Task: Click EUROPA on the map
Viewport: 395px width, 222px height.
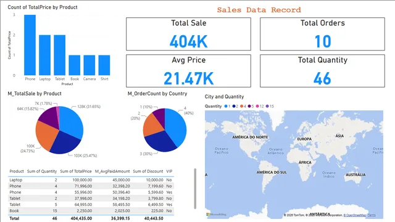Action: tap(304, 139)
